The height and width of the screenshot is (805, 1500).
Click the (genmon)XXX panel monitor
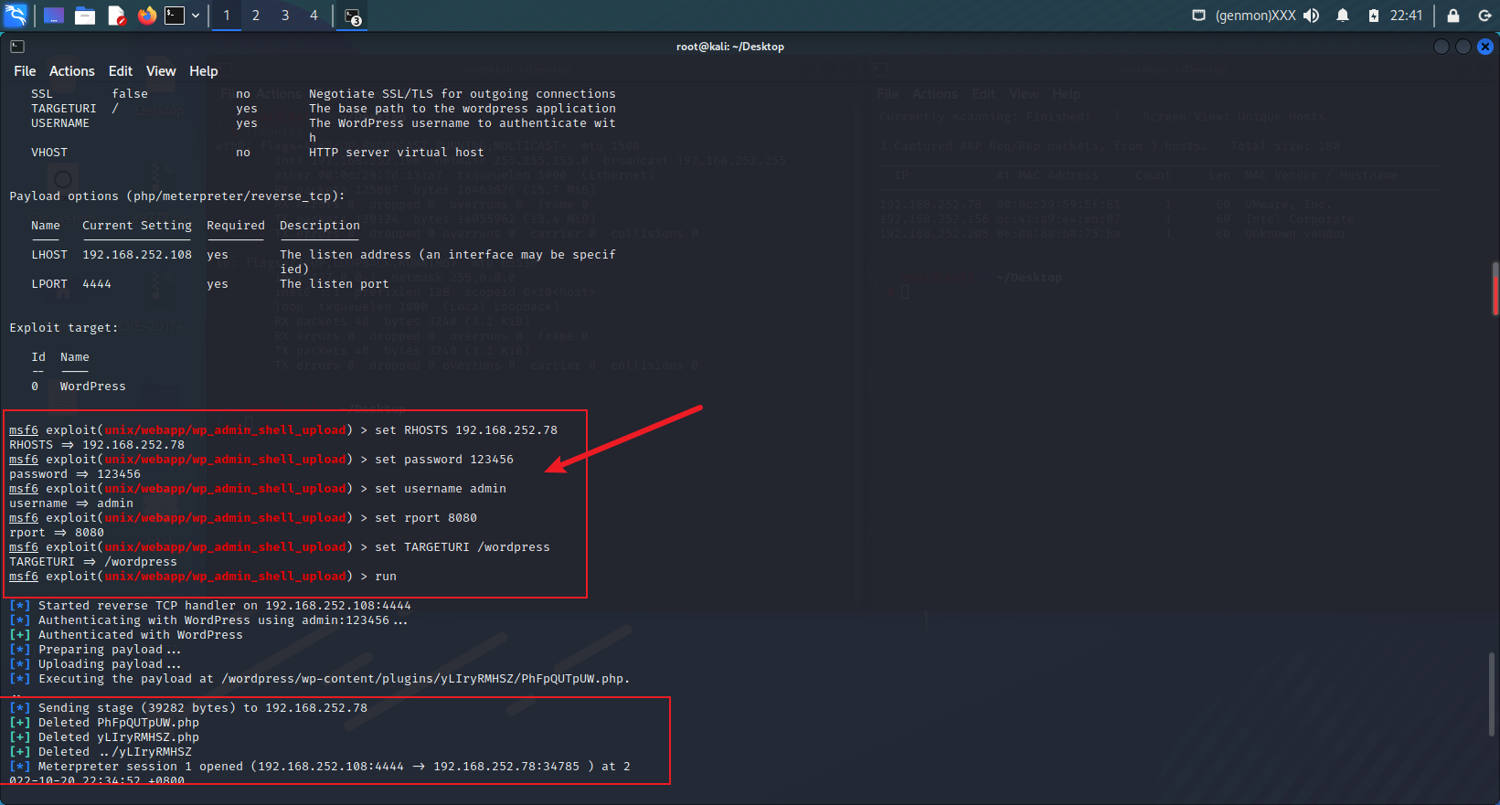(1255, 16)
